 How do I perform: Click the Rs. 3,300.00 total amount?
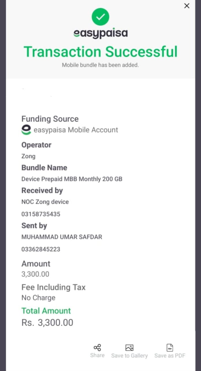47,323
